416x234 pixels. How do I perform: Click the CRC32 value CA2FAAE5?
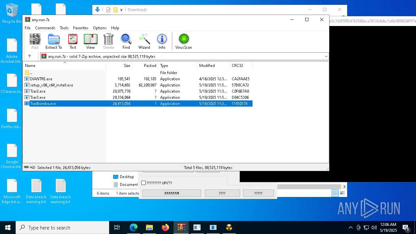coord(240,79)
